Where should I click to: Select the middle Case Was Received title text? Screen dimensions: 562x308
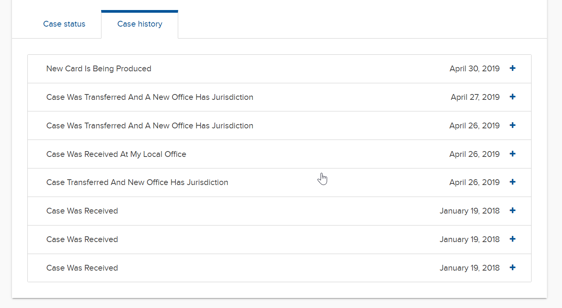click(82, 239)
